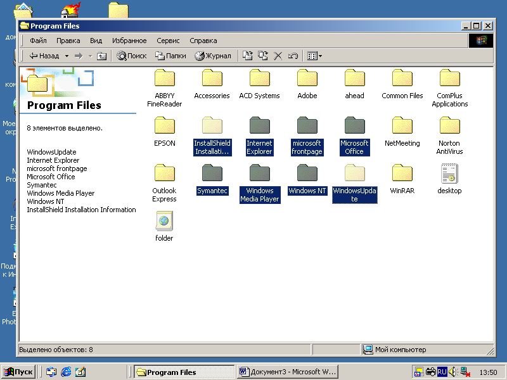Select the ACD Systems folder
507x380 pixels.
pos(259,84)
